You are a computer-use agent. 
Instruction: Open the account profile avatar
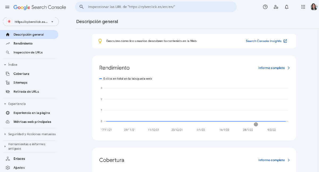pyautogui.click(x=314, y=7)
